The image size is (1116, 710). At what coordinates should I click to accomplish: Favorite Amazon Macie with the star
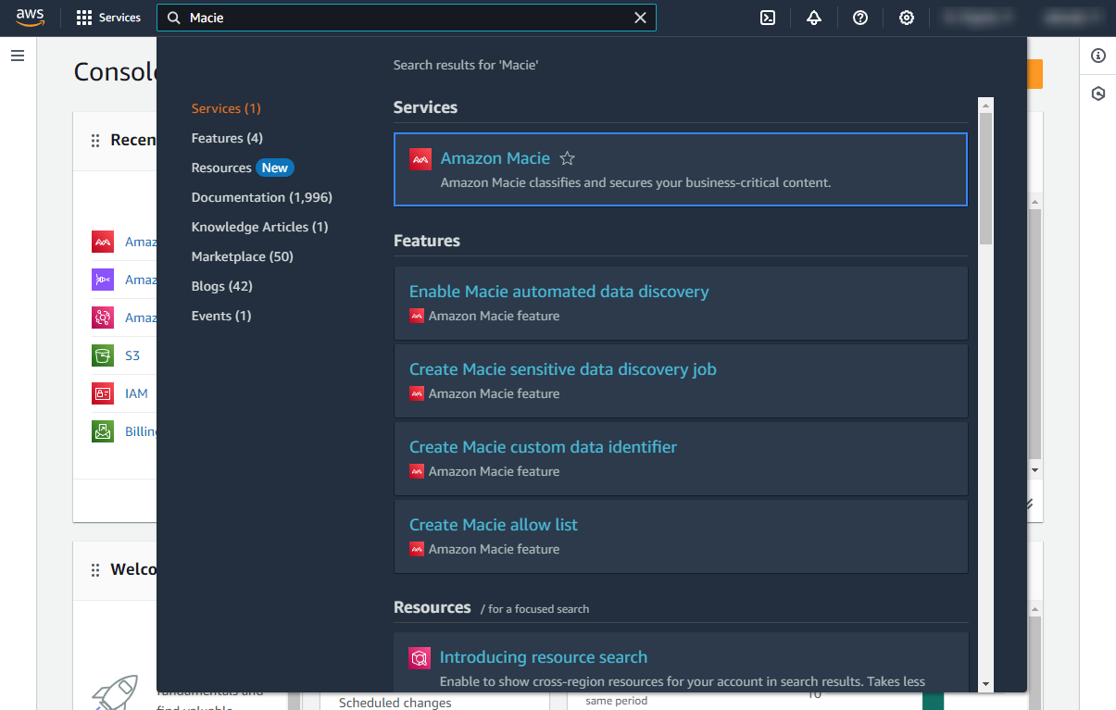568,158
